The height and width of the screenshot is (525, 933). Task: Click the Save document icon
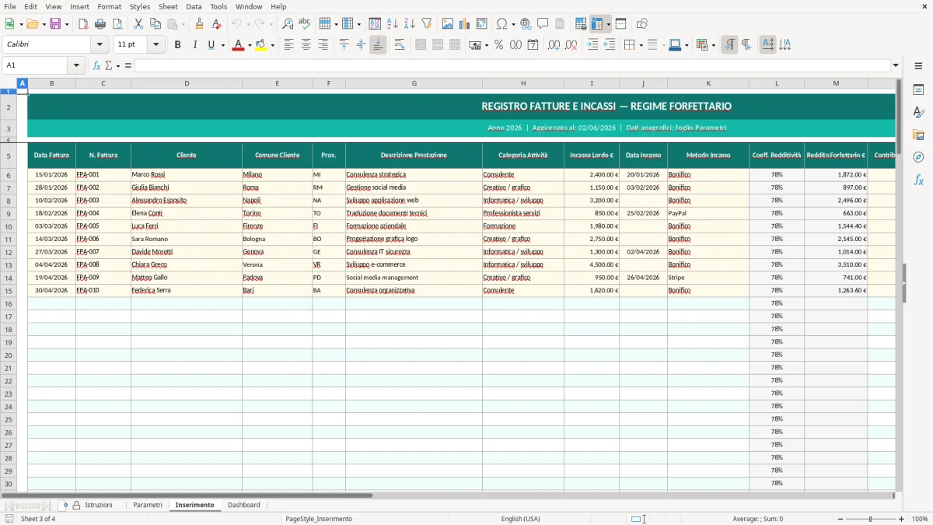pyautogui.click(x=55, y=24)
